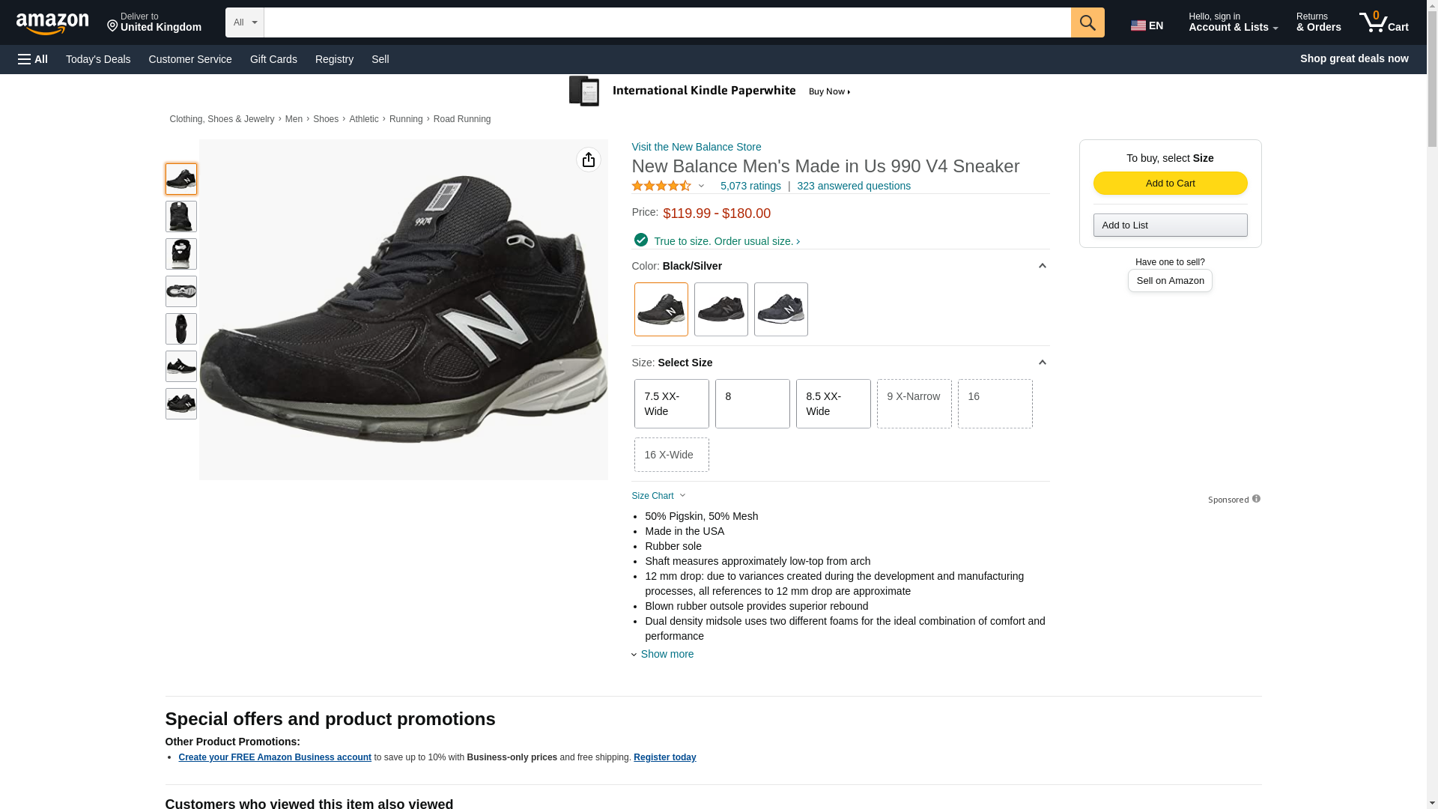Viewport: 1438px width, 809px height.
Task: Select size 7.5 XX-Wide
Action: pyautogui.click(x=671, y=404)
